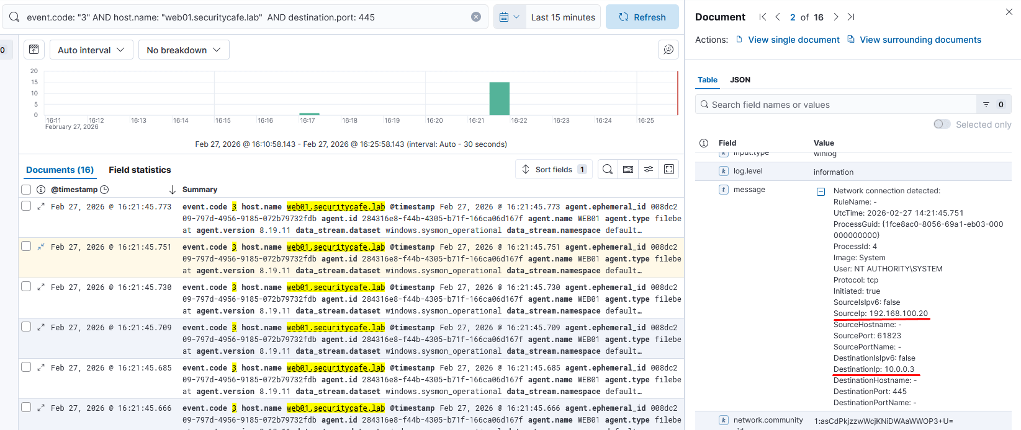Select the row checkbox for 16:21:45.751
The image size is (1021, 430).
(x=26, y=246)
